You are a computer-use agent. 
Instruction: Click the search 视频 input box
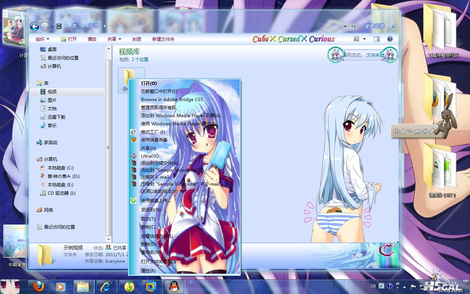[375, 26]
